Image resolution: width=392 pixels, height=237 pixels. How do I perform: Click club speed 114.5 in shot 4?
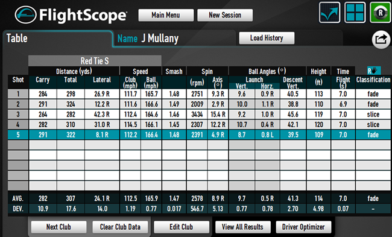coord(130,124)
